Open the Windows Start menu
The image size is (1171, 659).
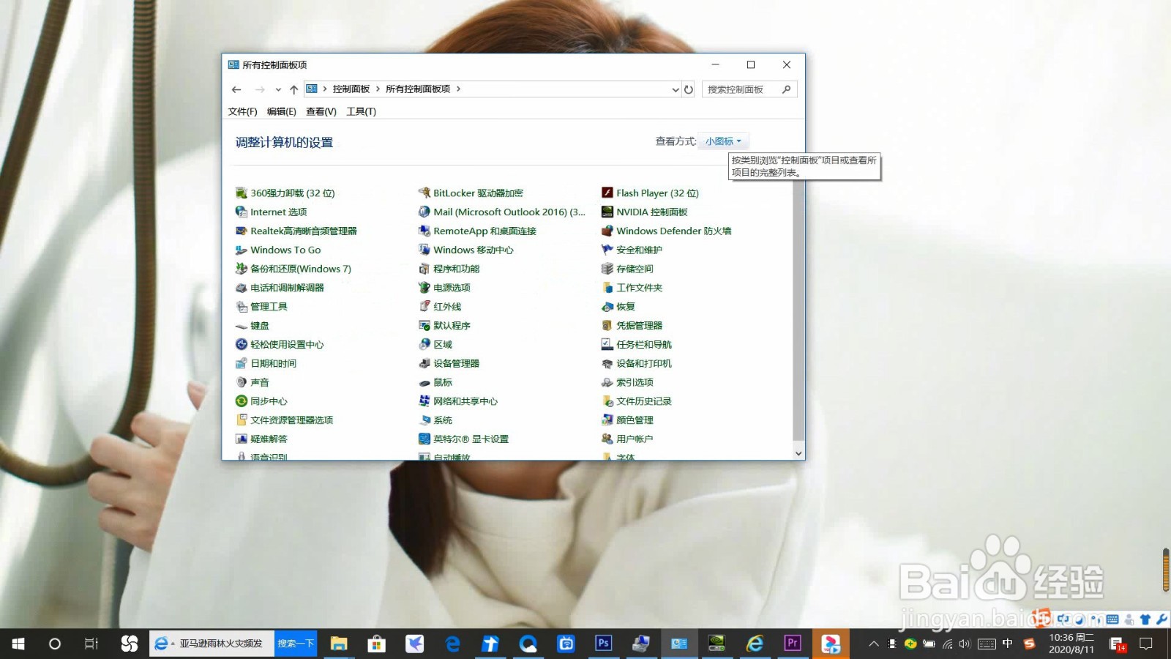(x=18, y=644)
